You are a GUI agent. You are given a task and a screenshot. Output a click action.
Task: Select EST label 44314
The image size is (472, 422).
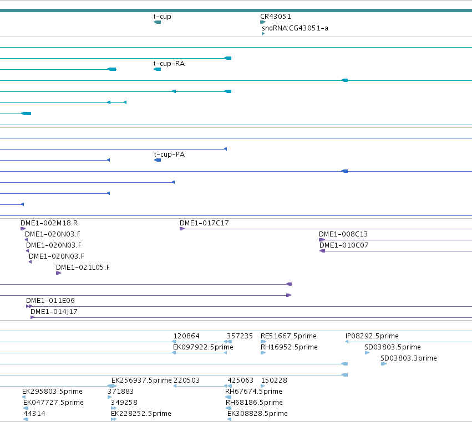tap(34, 414)
